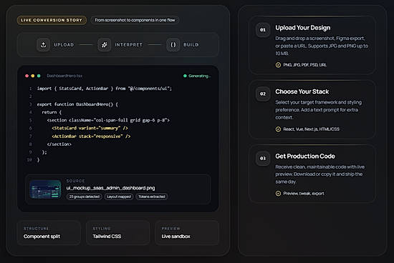
Task: Click the green window dot
Action: coord(39,76)
